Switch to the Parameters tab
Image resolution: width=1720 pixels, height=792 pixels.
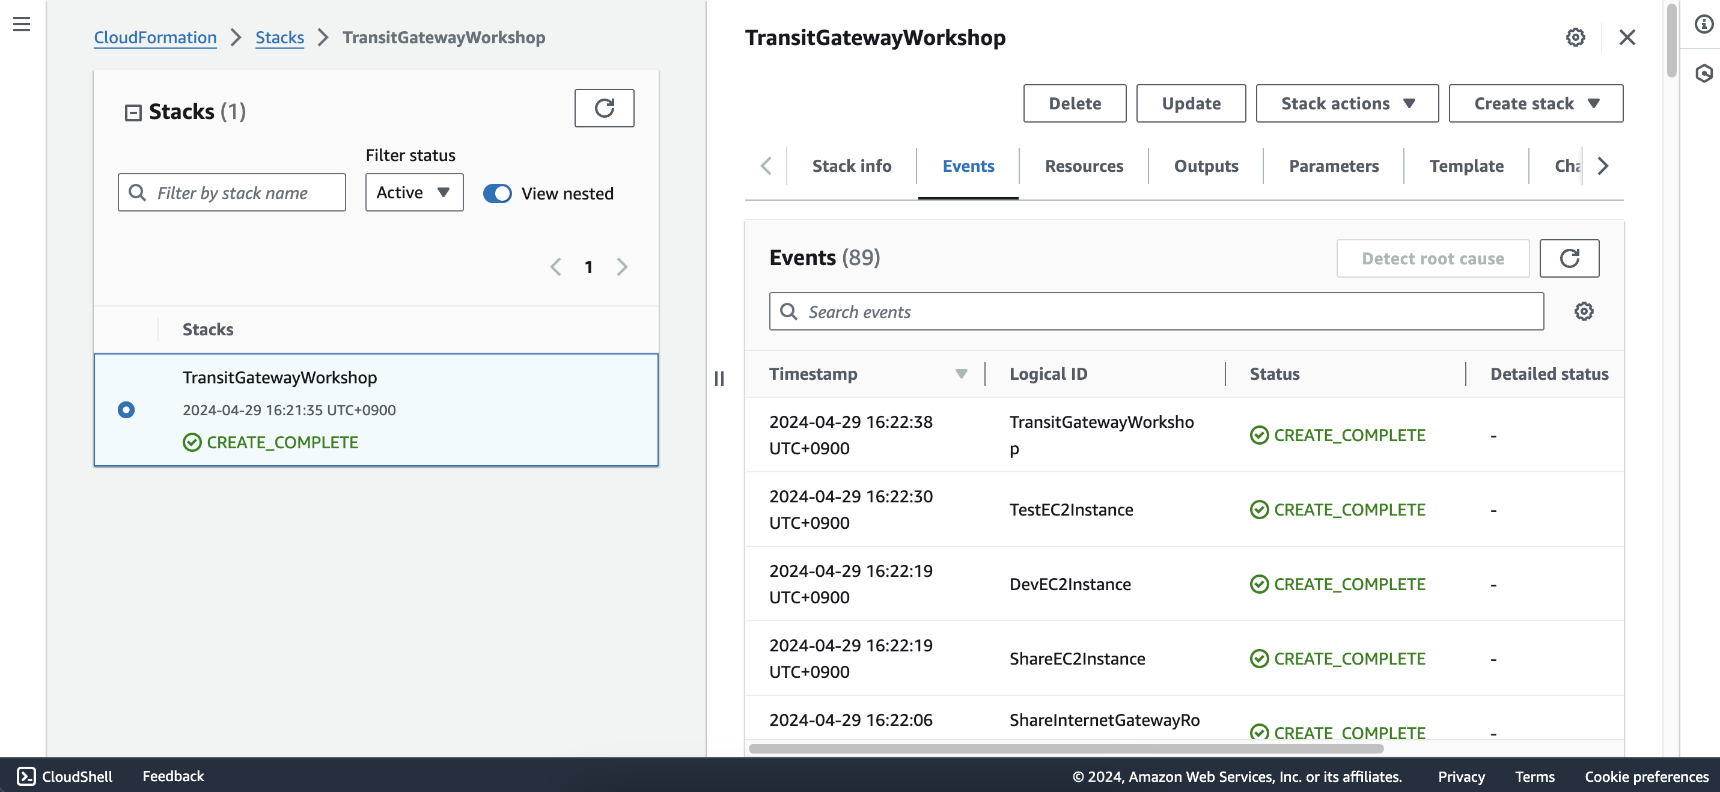1334,166
